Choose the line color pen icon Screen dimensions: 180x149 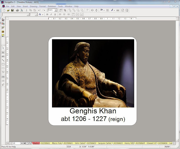click(112, 10)
